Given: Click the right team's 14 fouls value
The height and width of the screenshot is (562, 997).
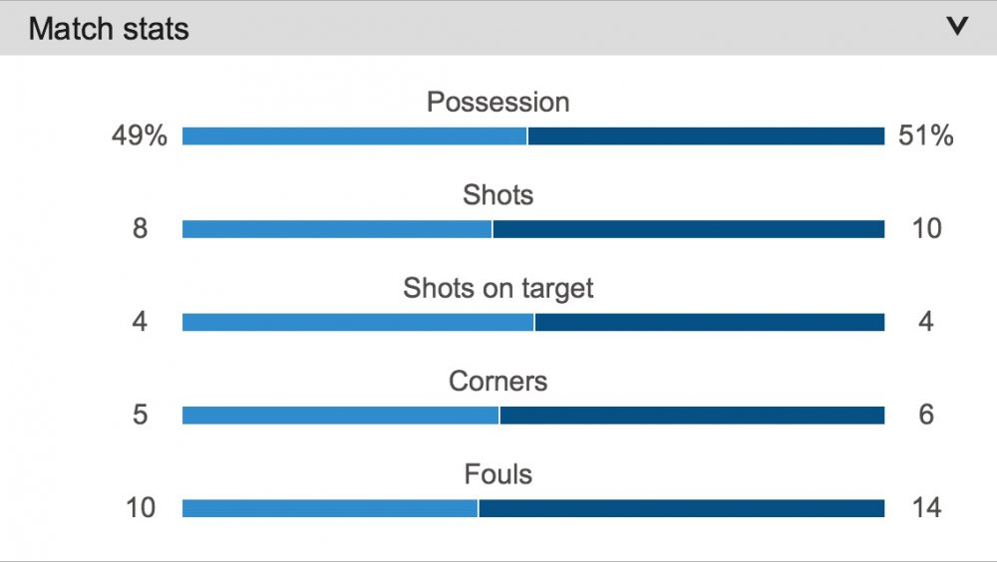Looking at the screenshot, I should coord(925,508).
